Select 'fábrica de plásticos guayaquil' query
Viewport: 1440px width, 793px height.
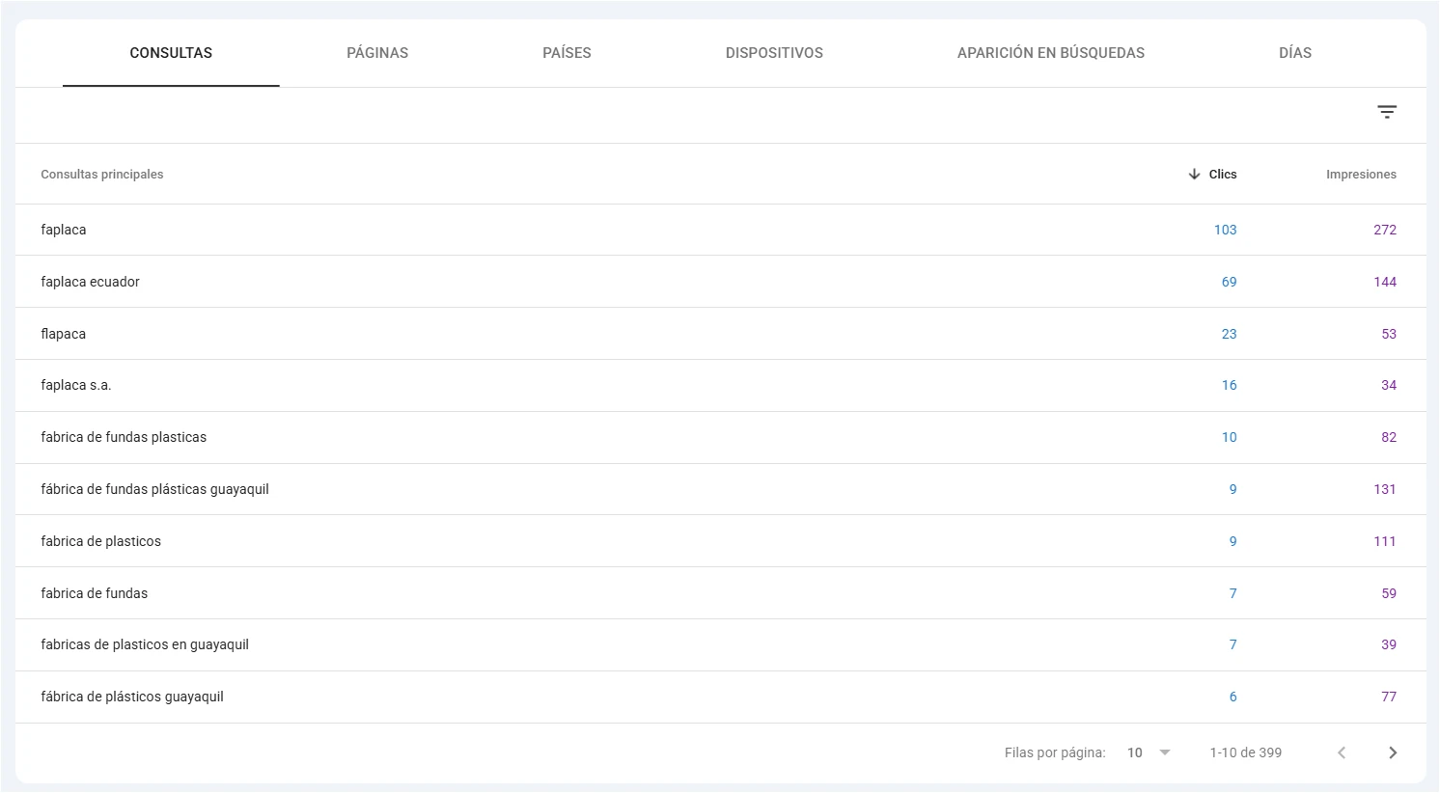point(132,697)
